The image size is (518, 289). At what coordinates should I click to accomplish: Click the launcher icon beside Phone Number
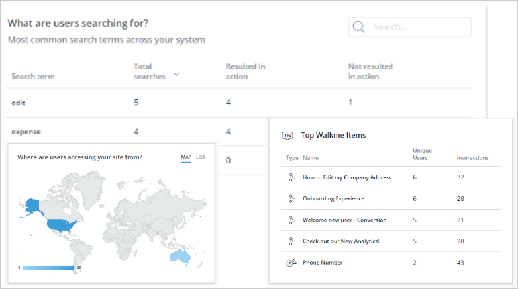pos(291,263)
